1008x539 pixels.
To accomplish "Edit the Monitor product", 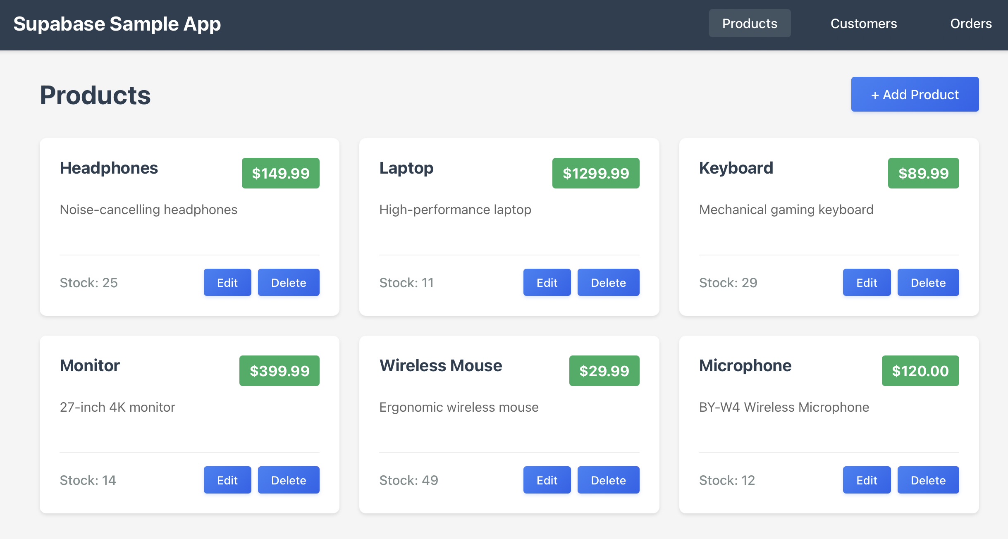I will pyautogui.click(x=227, y=480).
